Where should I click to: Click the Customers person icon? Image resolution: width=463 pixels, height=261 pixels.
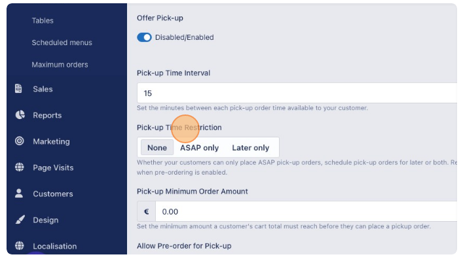[19, 194]
